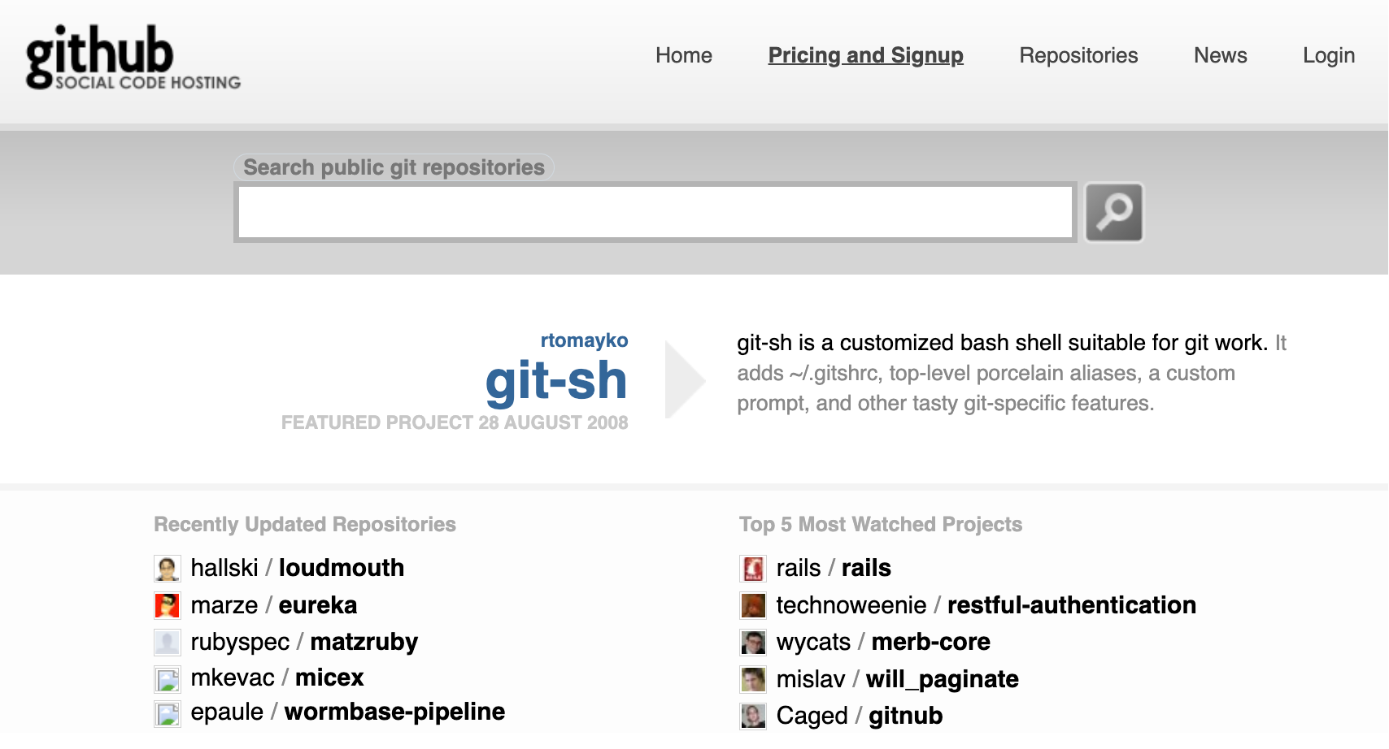The width and height of the screenshot is (1389, 749).
Task: Click the GitHub logo
Action: tap(133, 56)
